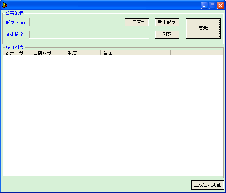Sort by the 多开序号 column header
The height and width of the screenshot is (193, 226).
(17, 53)
